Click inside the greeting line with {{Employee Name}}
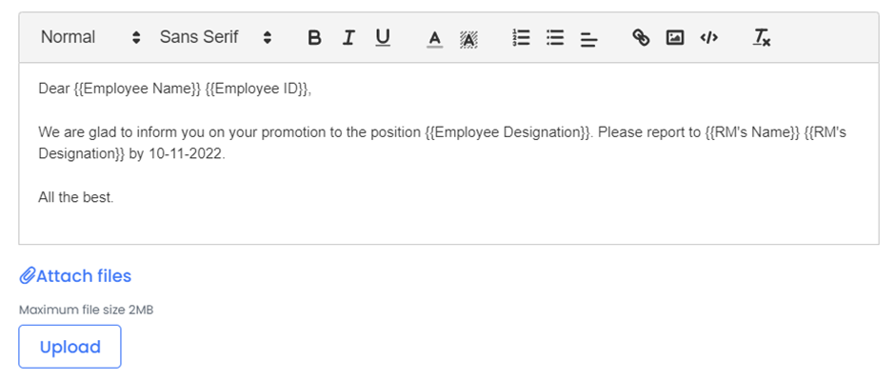 click(175, 90)
